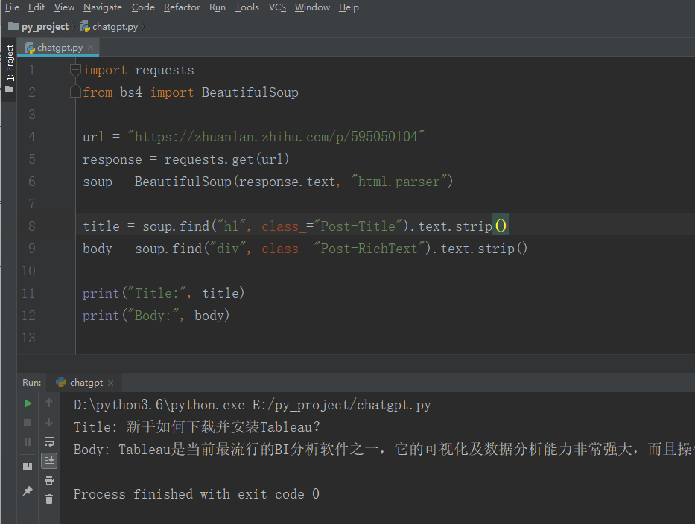This screenshot has height=524, width=695.
Task: Rerun chatgpt with the green play icon
Action: pos(28,403)
